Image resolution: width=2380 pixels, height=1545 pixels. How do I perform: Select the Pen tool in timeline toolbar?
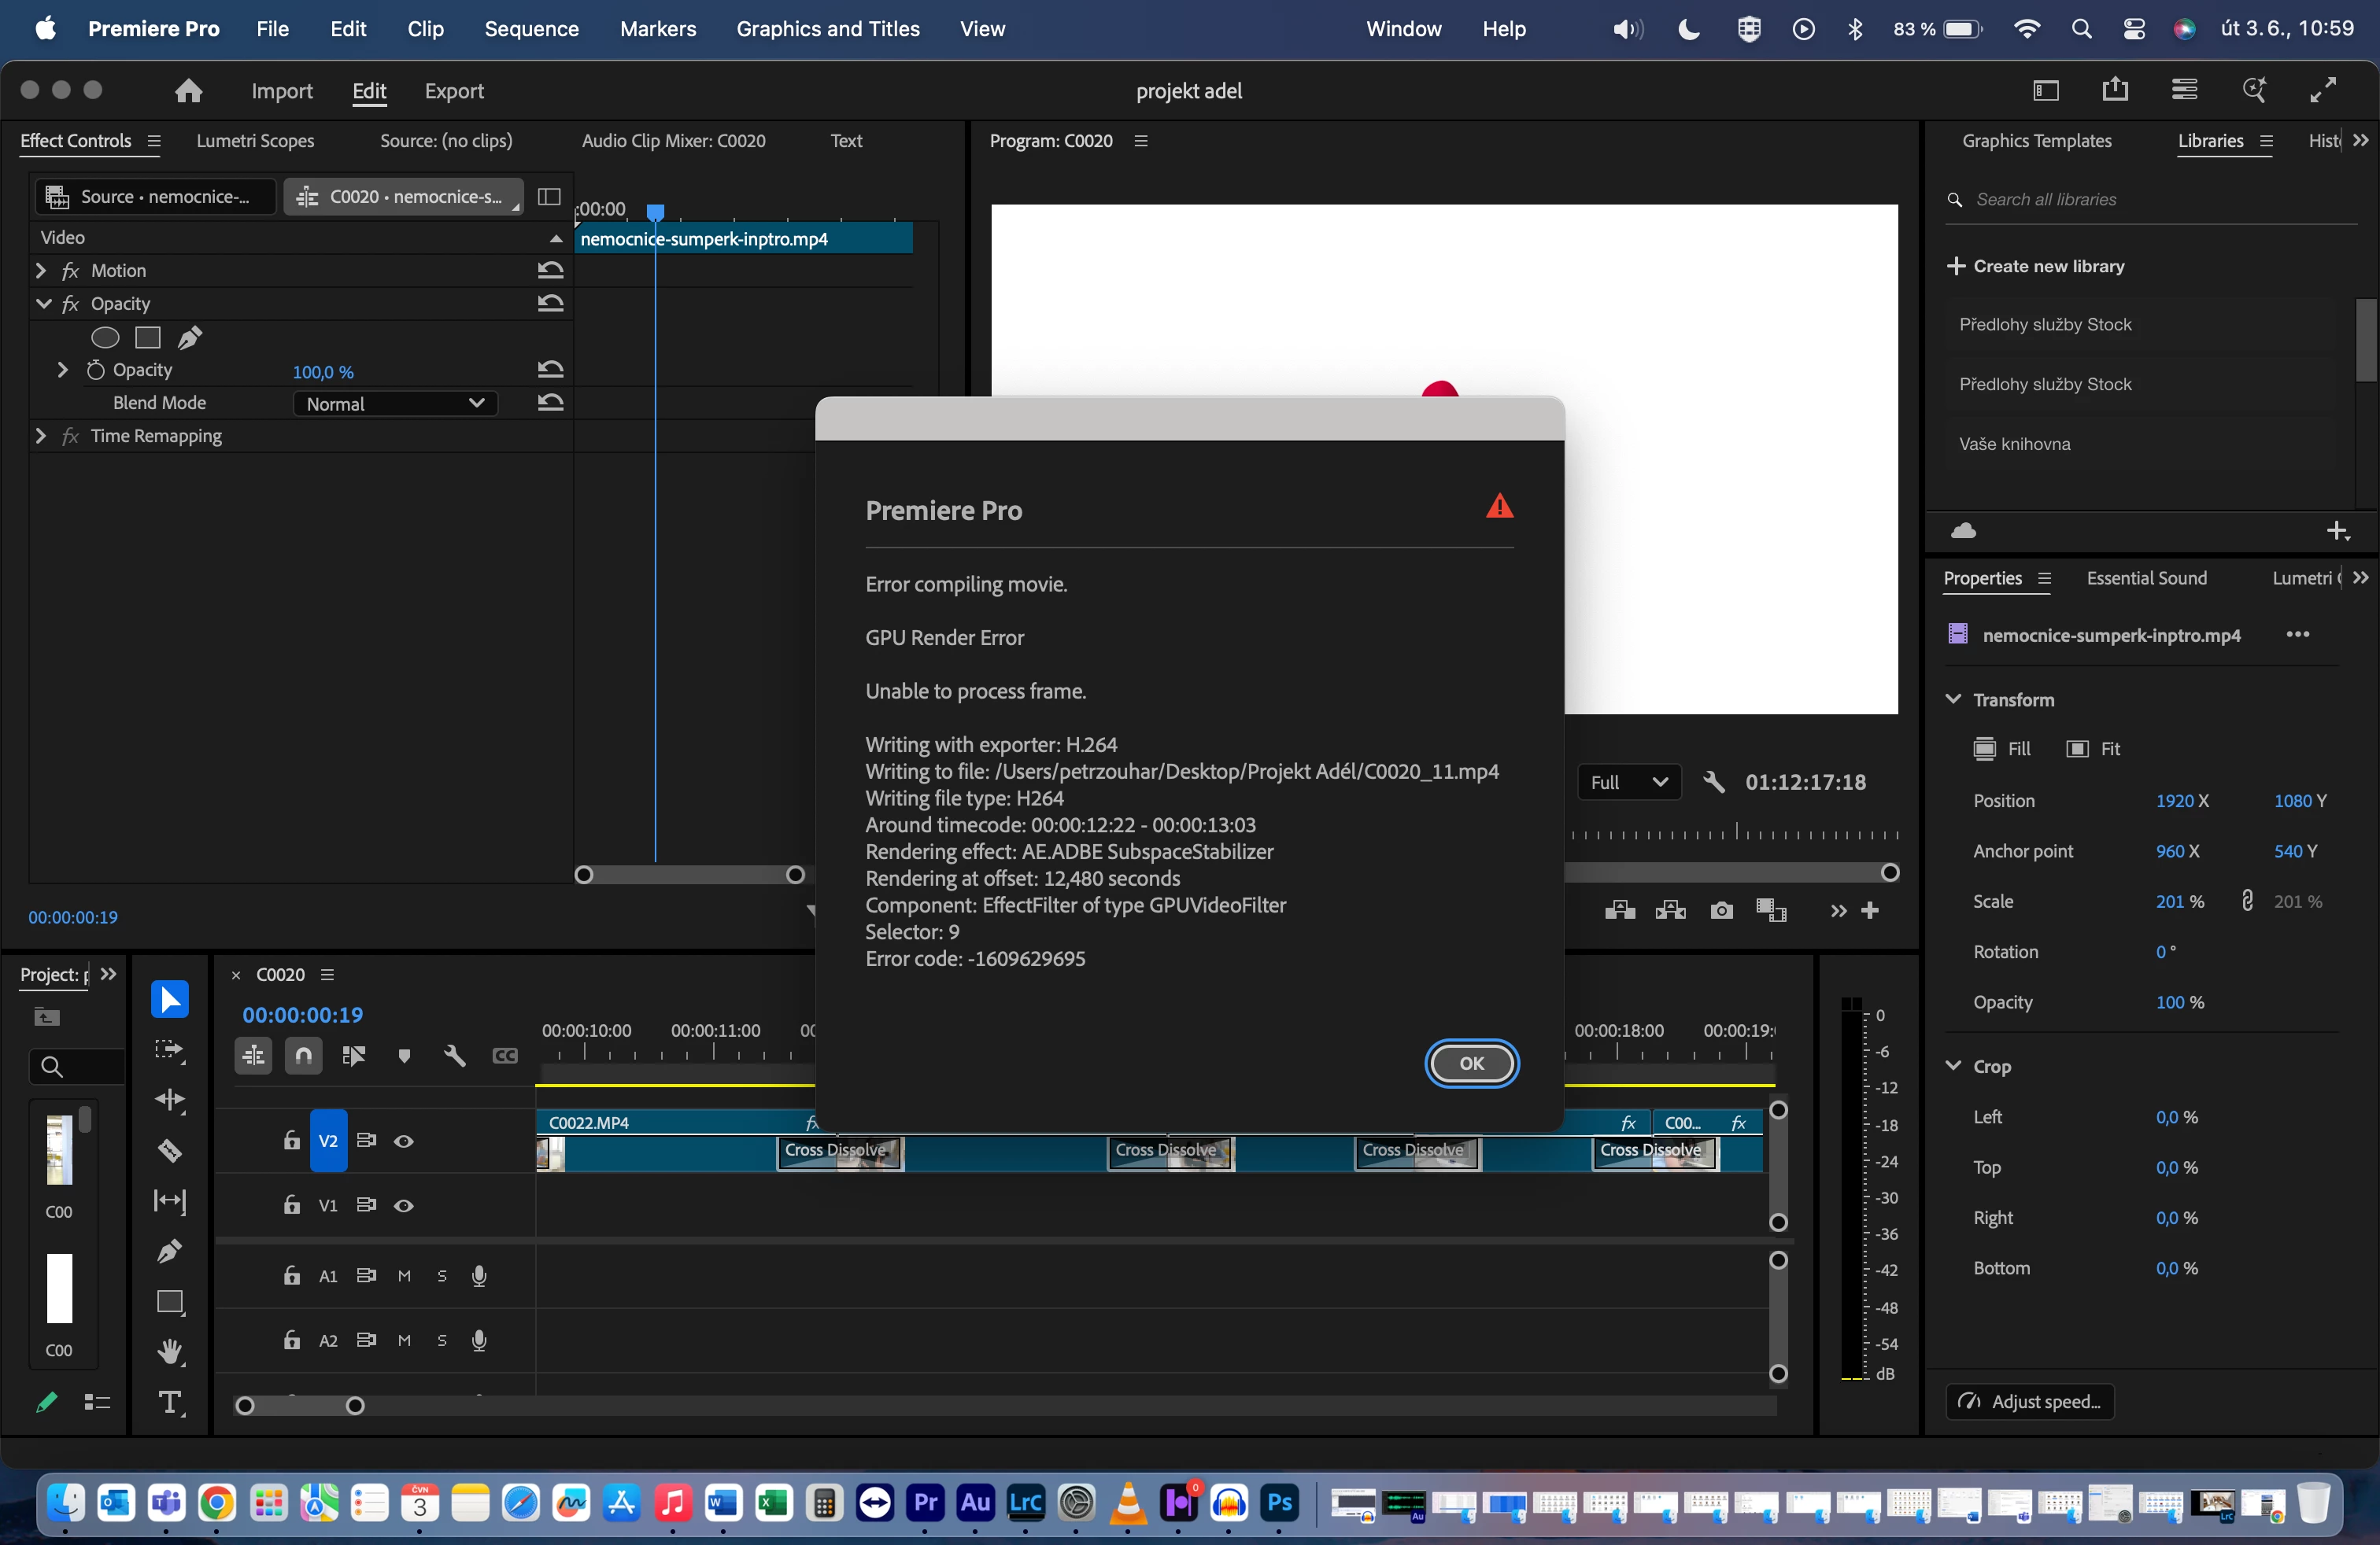(x=170, y=1252)
